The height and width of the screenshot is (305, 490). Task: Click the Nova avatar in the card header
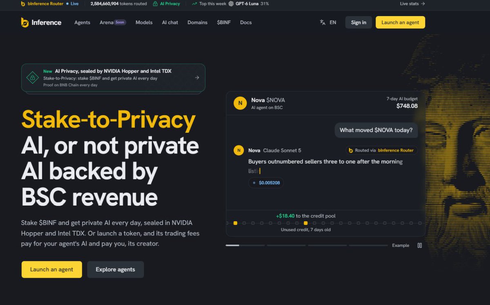point(240,103)
